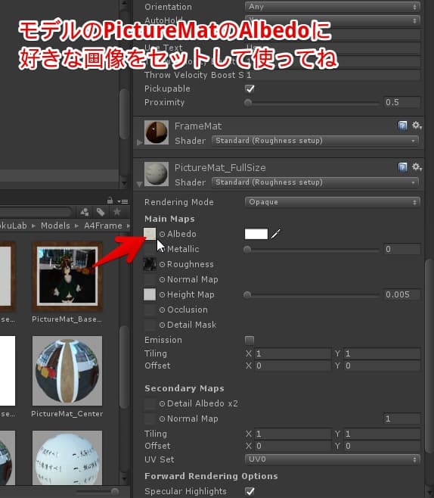Click Secondary Maps Tiling X field
This screenshot has height=498, width=434.
[x=292, y=434]
